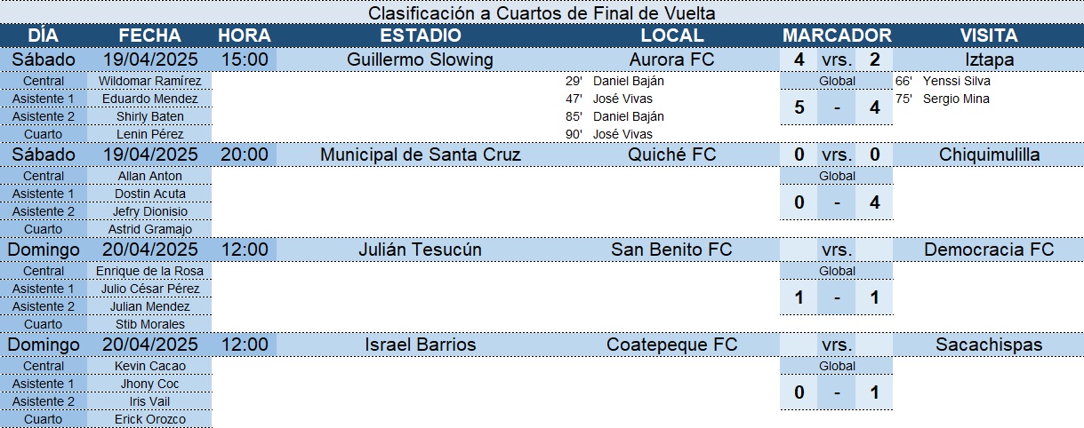1084x428 pixels.
Task: Click the Democracia FC cell
Action: [x=989, y=250]
